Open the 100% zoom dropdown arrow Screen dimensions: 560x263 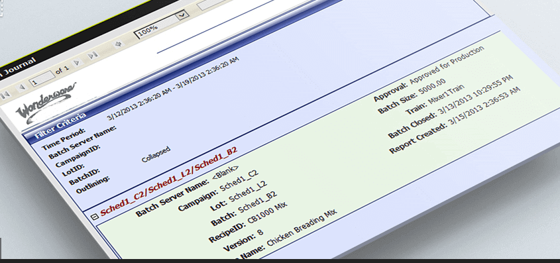(x=182, y=15)
